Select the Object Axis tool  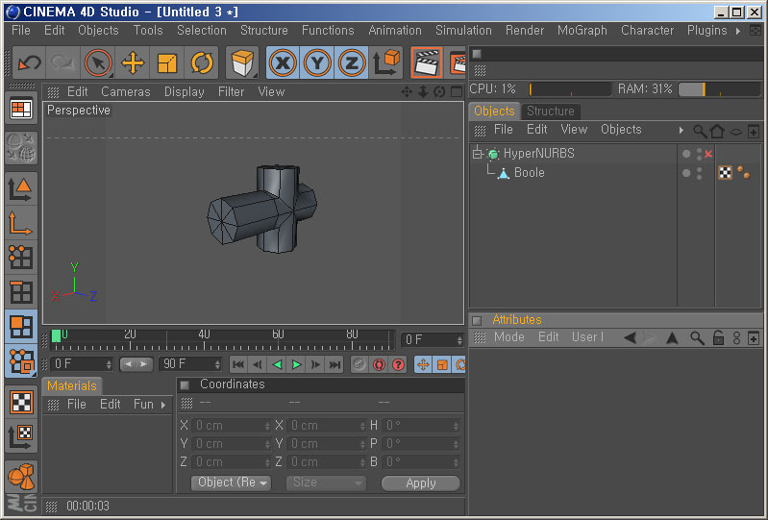click(21, 223)
